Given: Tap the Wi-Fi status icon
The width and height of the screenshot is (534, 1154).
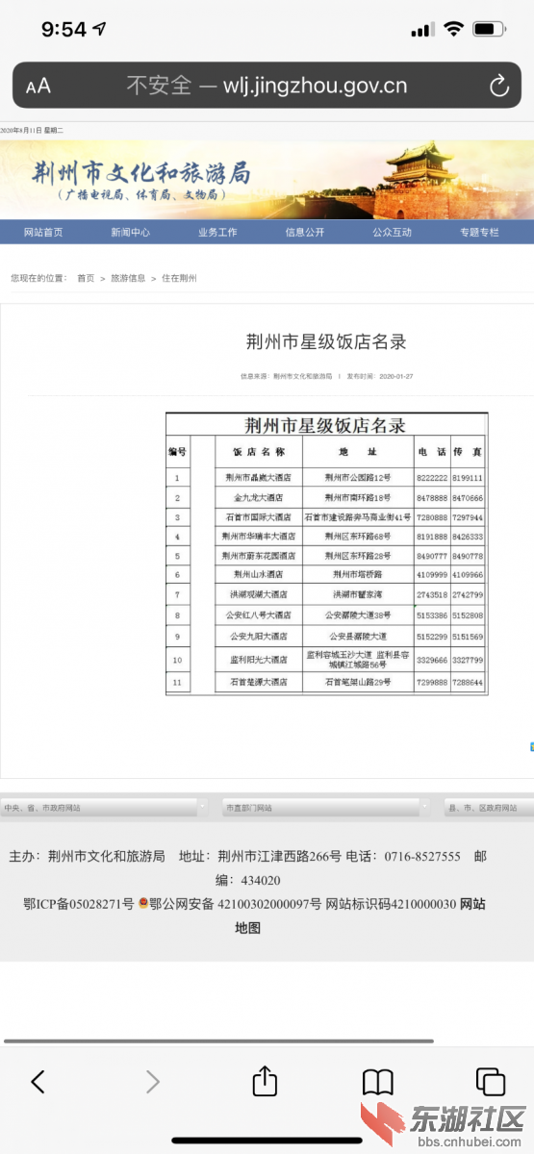Looking at the screenshot, I should (453, 29).
